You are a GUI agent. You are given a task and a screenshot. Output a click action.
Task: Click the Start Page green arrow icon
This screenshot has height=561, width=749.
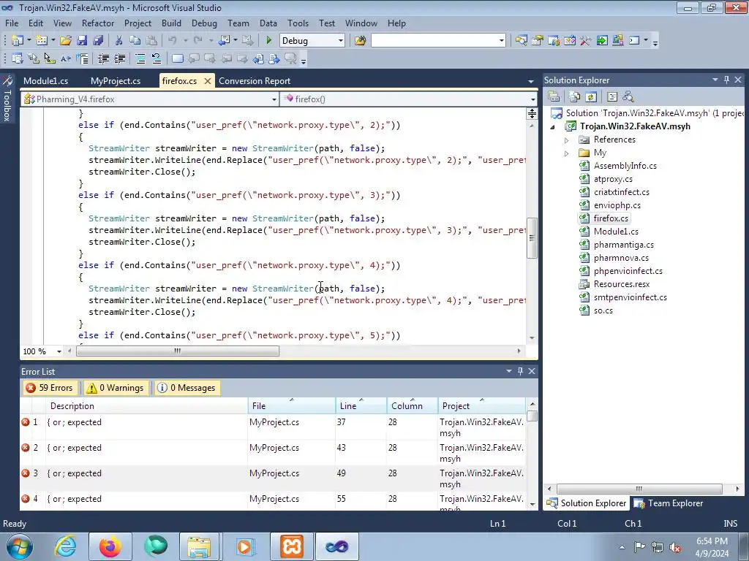602,41
